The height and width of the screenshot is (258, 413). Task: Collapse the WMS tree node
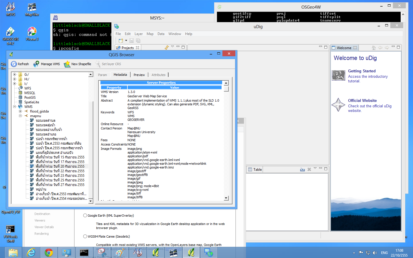click(14, 107)
